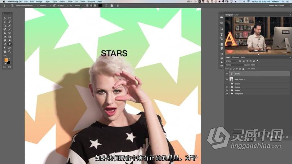The width and height of the screenshot is (292, 164).
Task: Open the Filter menu
Action: tap(70, 1)
